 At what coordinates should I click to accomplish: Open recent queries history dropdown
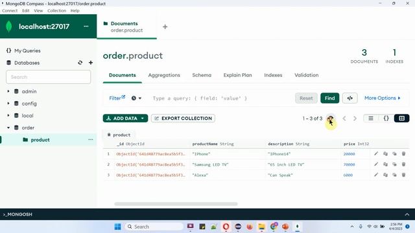tap(136, 98)
